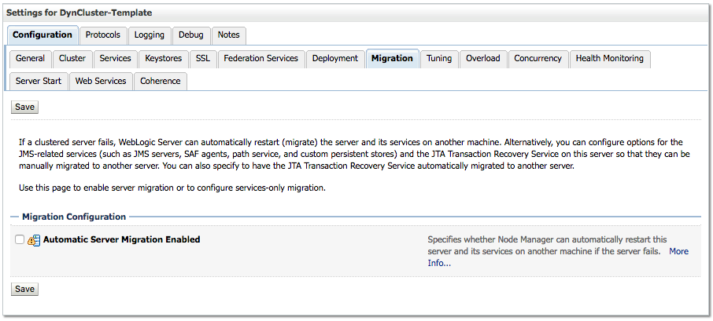713x321 pixels.
Task: Go to the Notes tab
Action: (x=229, y=35)
